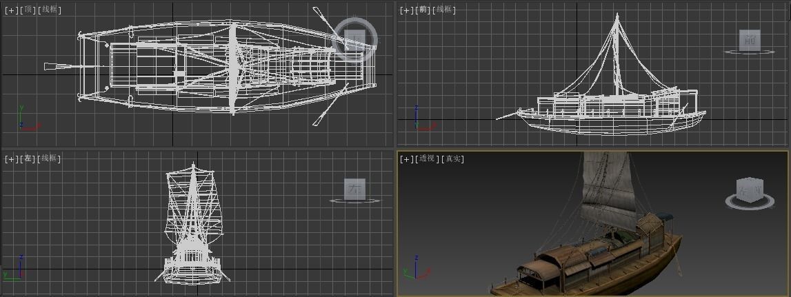Open the 真实 shading mode menu
Image resolution: width=791 pixels, height=297 pixels.
453,159
